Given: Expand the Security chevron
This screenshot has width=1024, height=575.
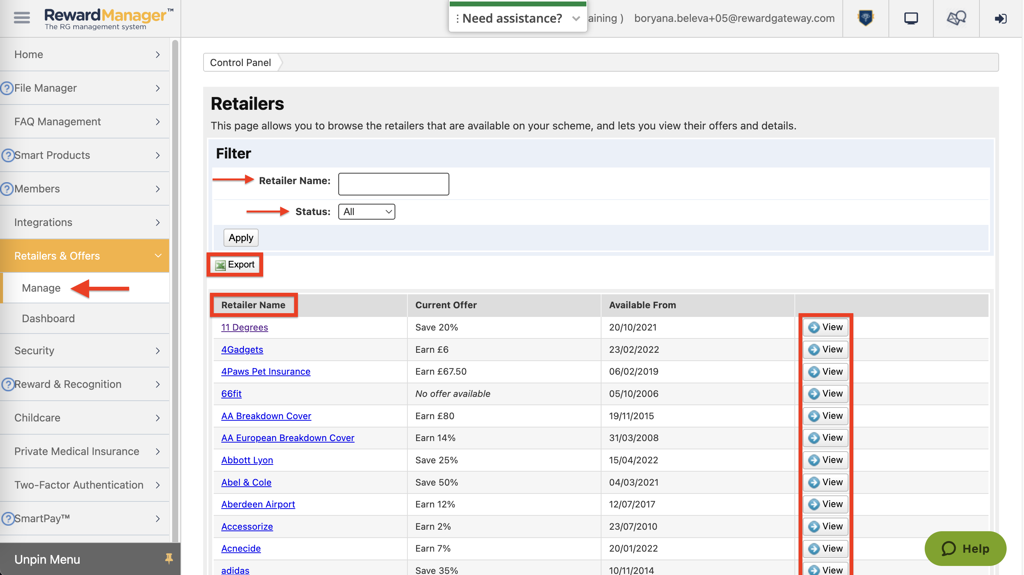Looking at the screenshot, I should (158, 351).
